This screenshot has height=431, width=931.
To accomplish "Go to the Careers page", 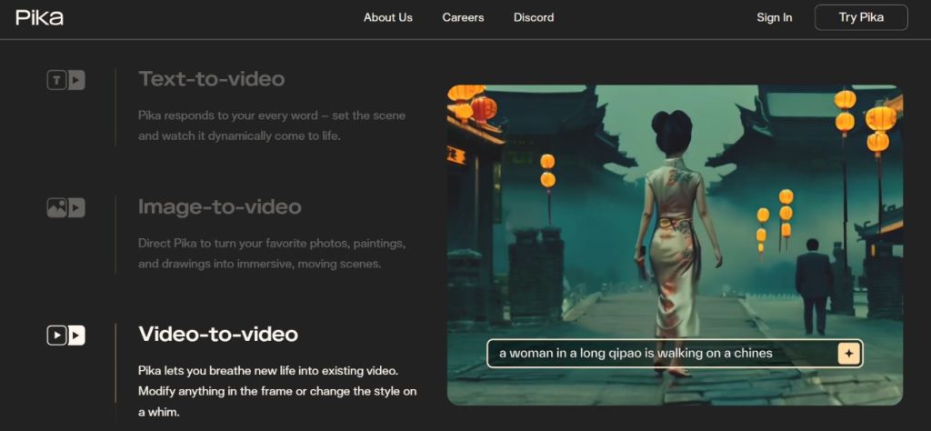I will click(x=463, y=17).
